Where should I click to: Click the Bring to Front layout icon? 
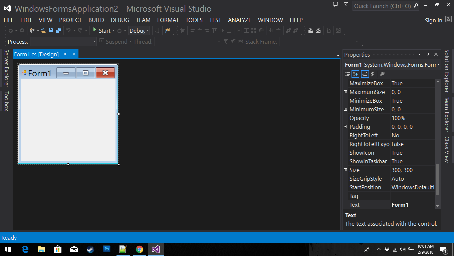tap(288, 31)
